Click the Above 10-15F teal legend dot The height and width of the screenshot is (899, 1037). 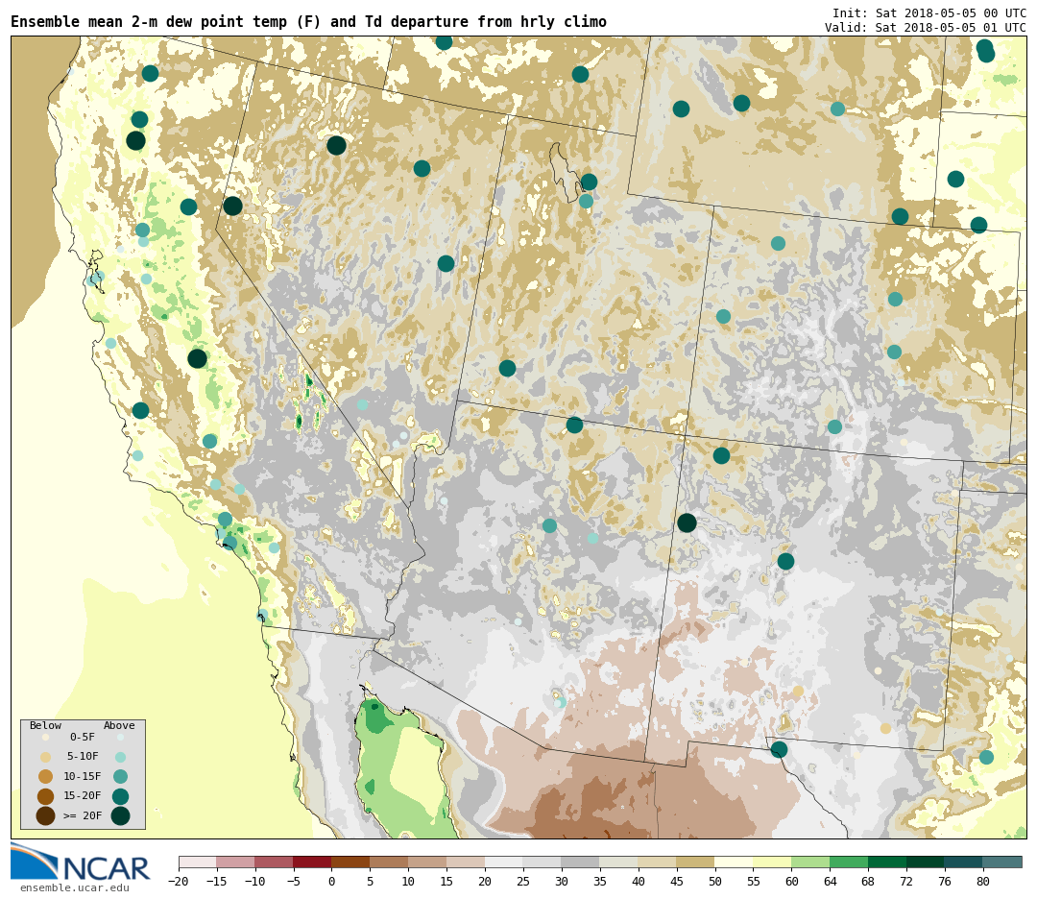[120, 777]
